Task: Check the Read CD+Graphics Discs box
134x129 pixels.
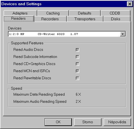Action: click(77, 64)
